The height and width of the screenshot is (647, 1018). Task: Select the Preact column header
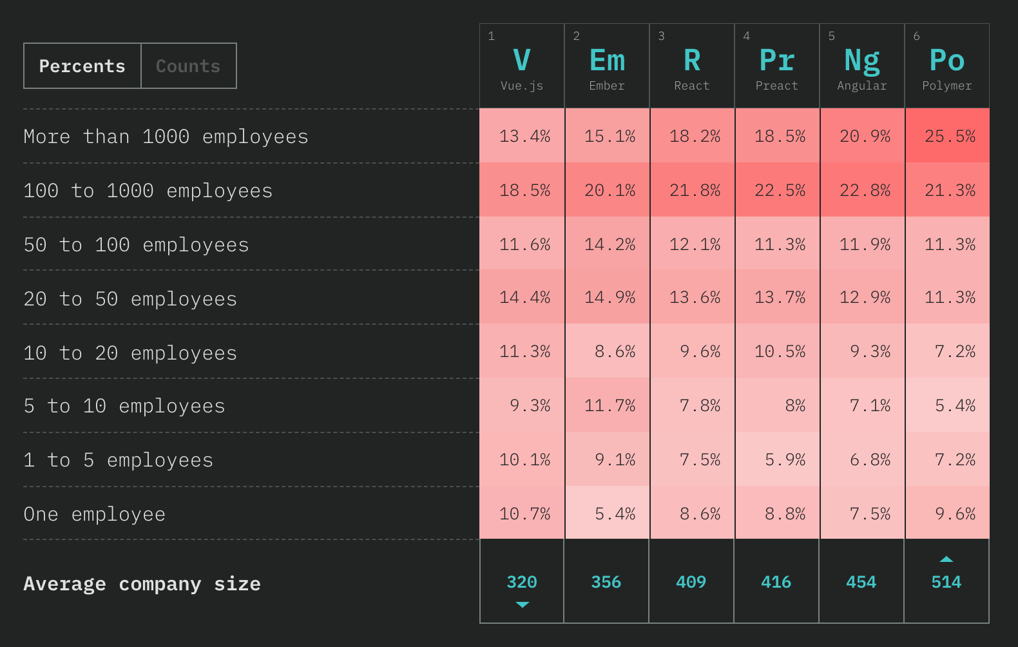(777, 66)
